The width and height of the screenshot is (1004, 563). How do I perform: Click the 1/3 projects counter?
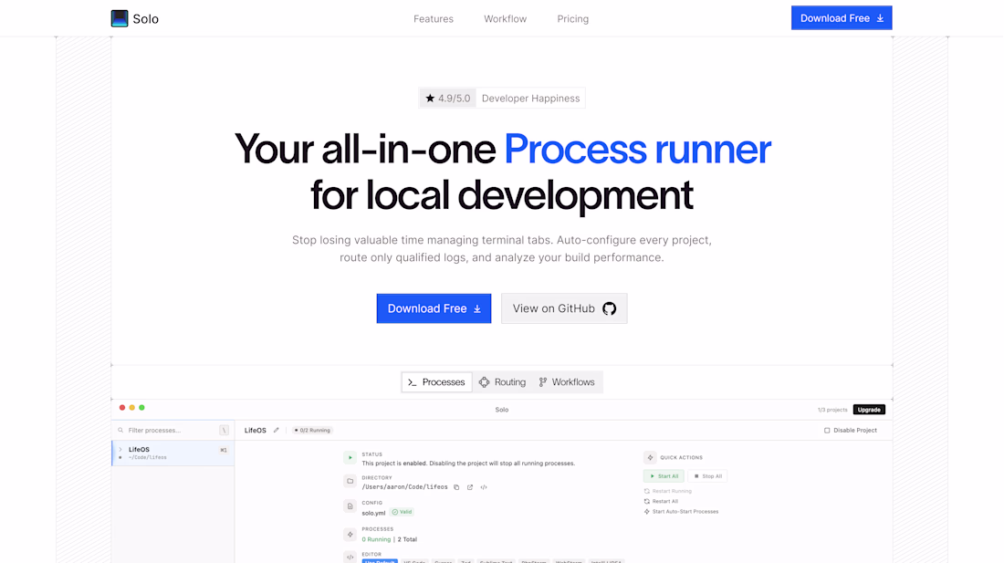tap(831, 410)
